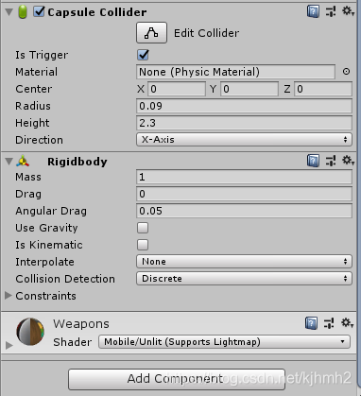Enable the Use Gravity checkbox

coord(143,228)
